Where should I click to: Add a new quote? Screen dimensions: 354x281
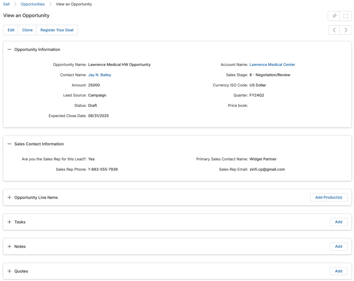(x=338, y=271)
